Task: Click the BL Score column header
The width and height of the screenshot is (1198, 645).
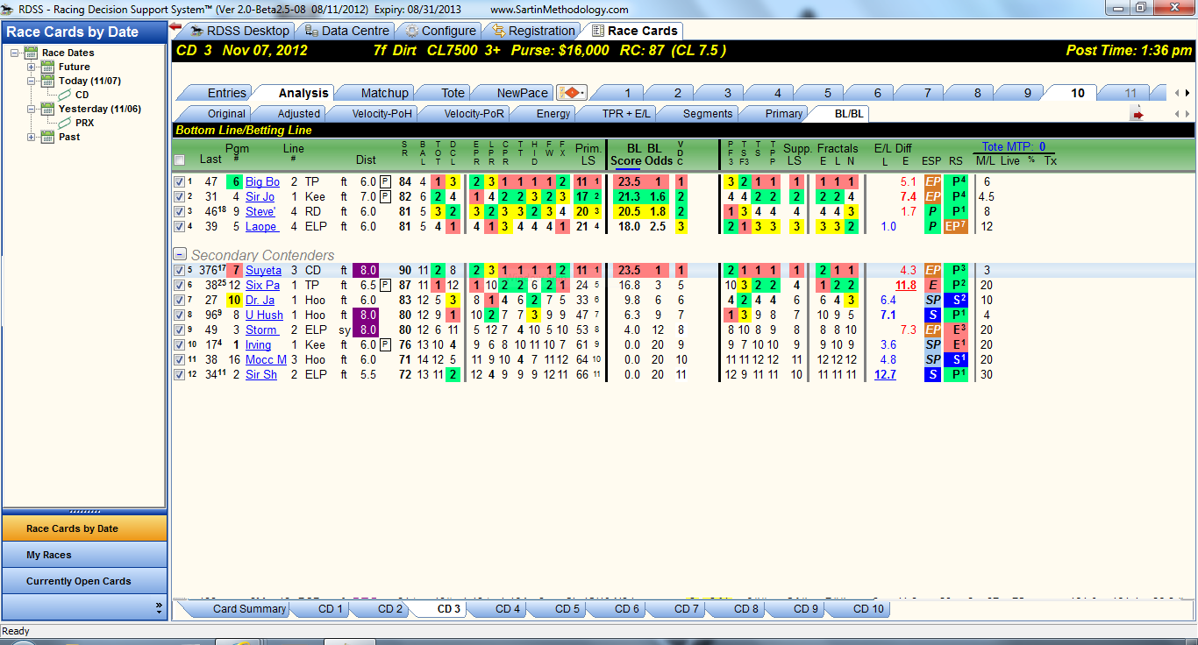Action: click(x=626, y=154)
